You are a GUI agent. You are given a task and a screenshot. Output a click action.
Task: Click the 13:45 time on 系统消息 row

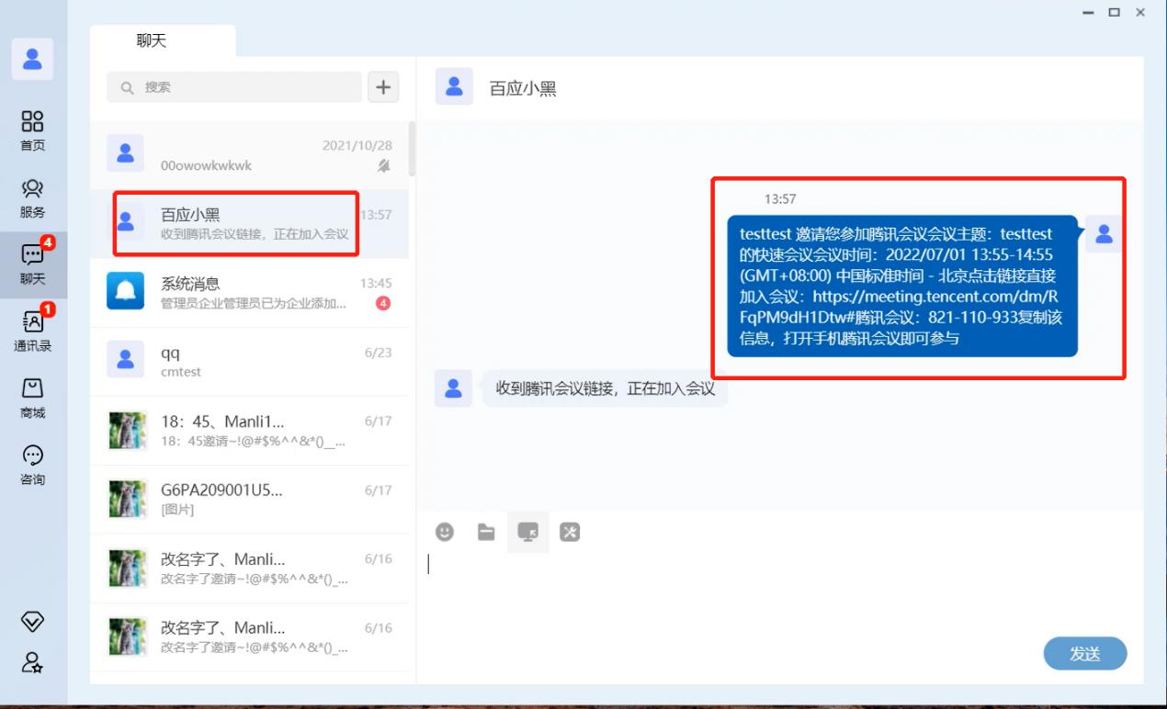pyautogui.click(x=376, y=283)
